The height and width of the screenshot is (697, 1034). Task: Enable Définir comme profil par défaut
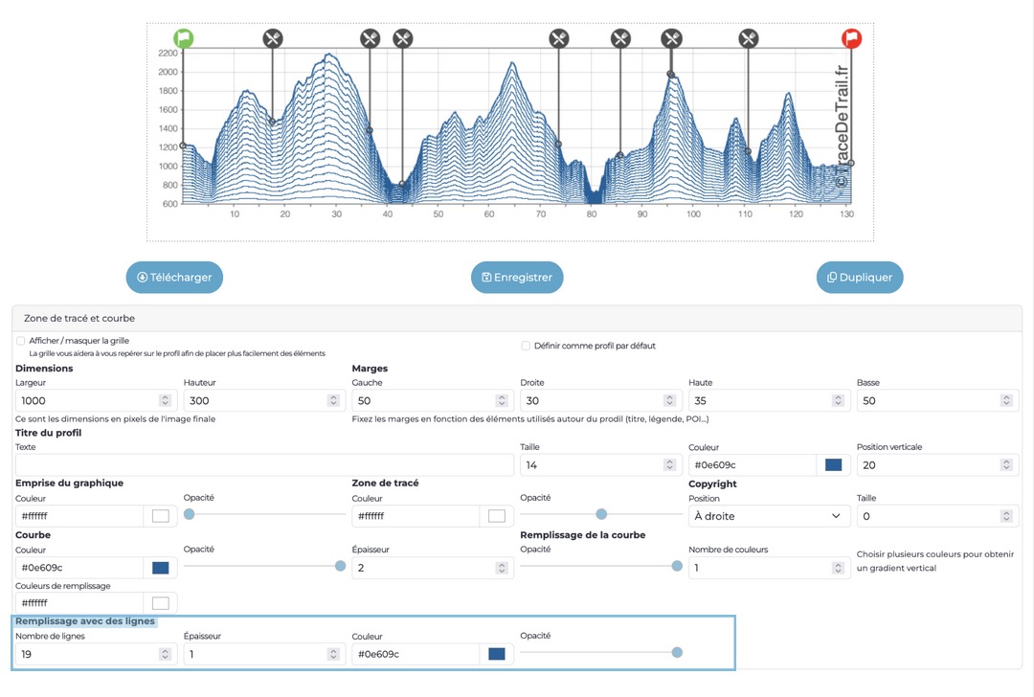point(526,346)
